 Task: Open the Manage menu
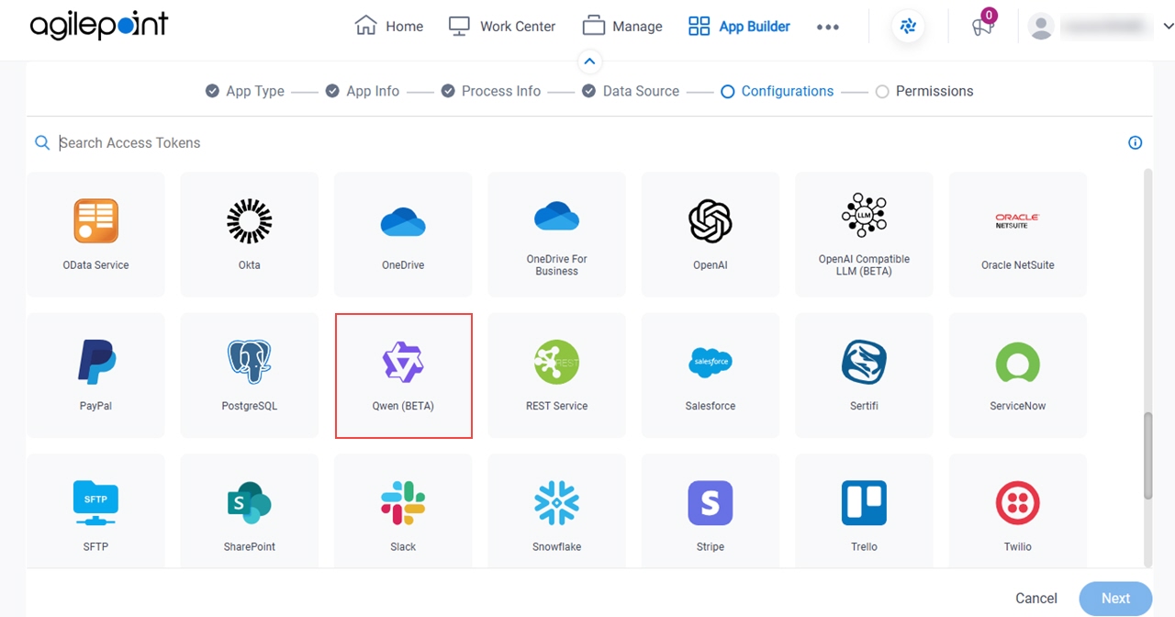[622, 26]
